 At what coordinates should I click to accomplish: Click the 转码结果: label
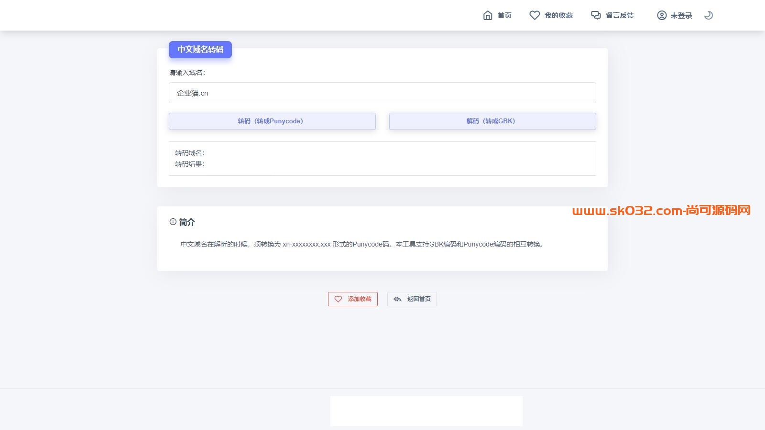[190, 164]
